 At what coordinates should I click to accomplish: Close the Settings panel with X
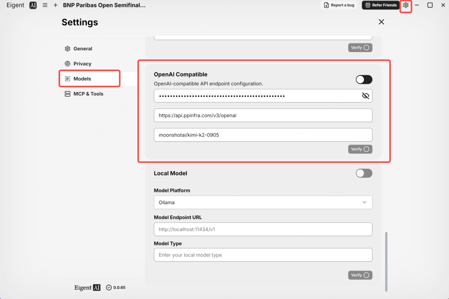click(381, 22)
